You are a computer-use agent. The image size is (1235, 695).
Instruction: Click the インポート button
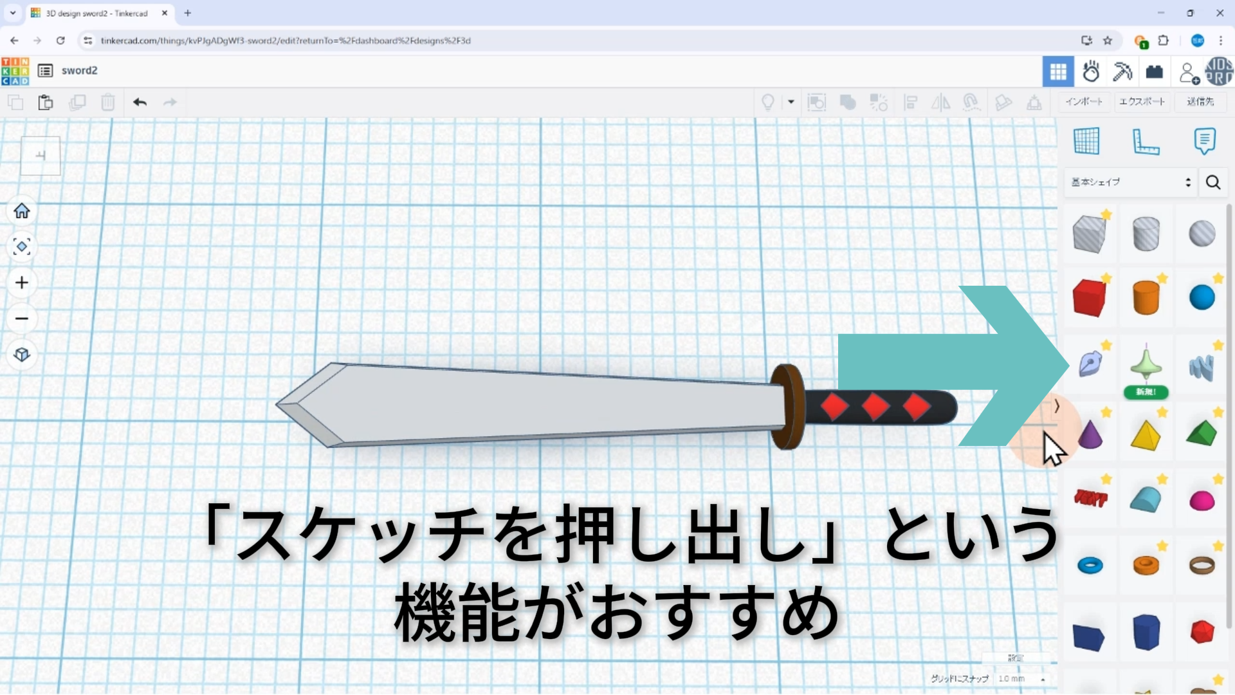coord(1084,102)
